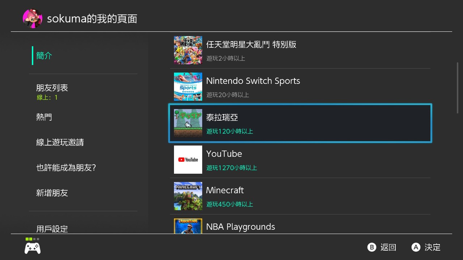Image resolution: width=463 pixels, height=260 pixels.
Task: Click the 遊玩2小時以上 play time text
Action: tap(226, 58)
